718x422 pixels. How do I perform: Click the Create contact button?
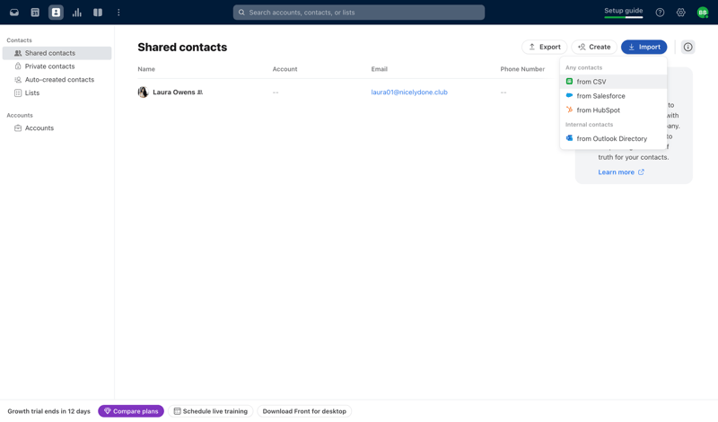(x=594, y=47)
